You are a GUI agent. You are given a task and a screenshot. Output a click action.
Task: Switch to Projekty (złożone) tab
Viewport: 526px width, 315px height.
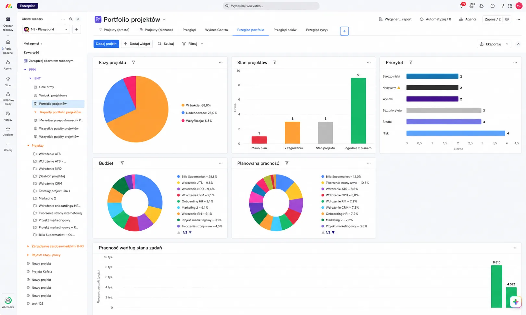coord(156,30)
